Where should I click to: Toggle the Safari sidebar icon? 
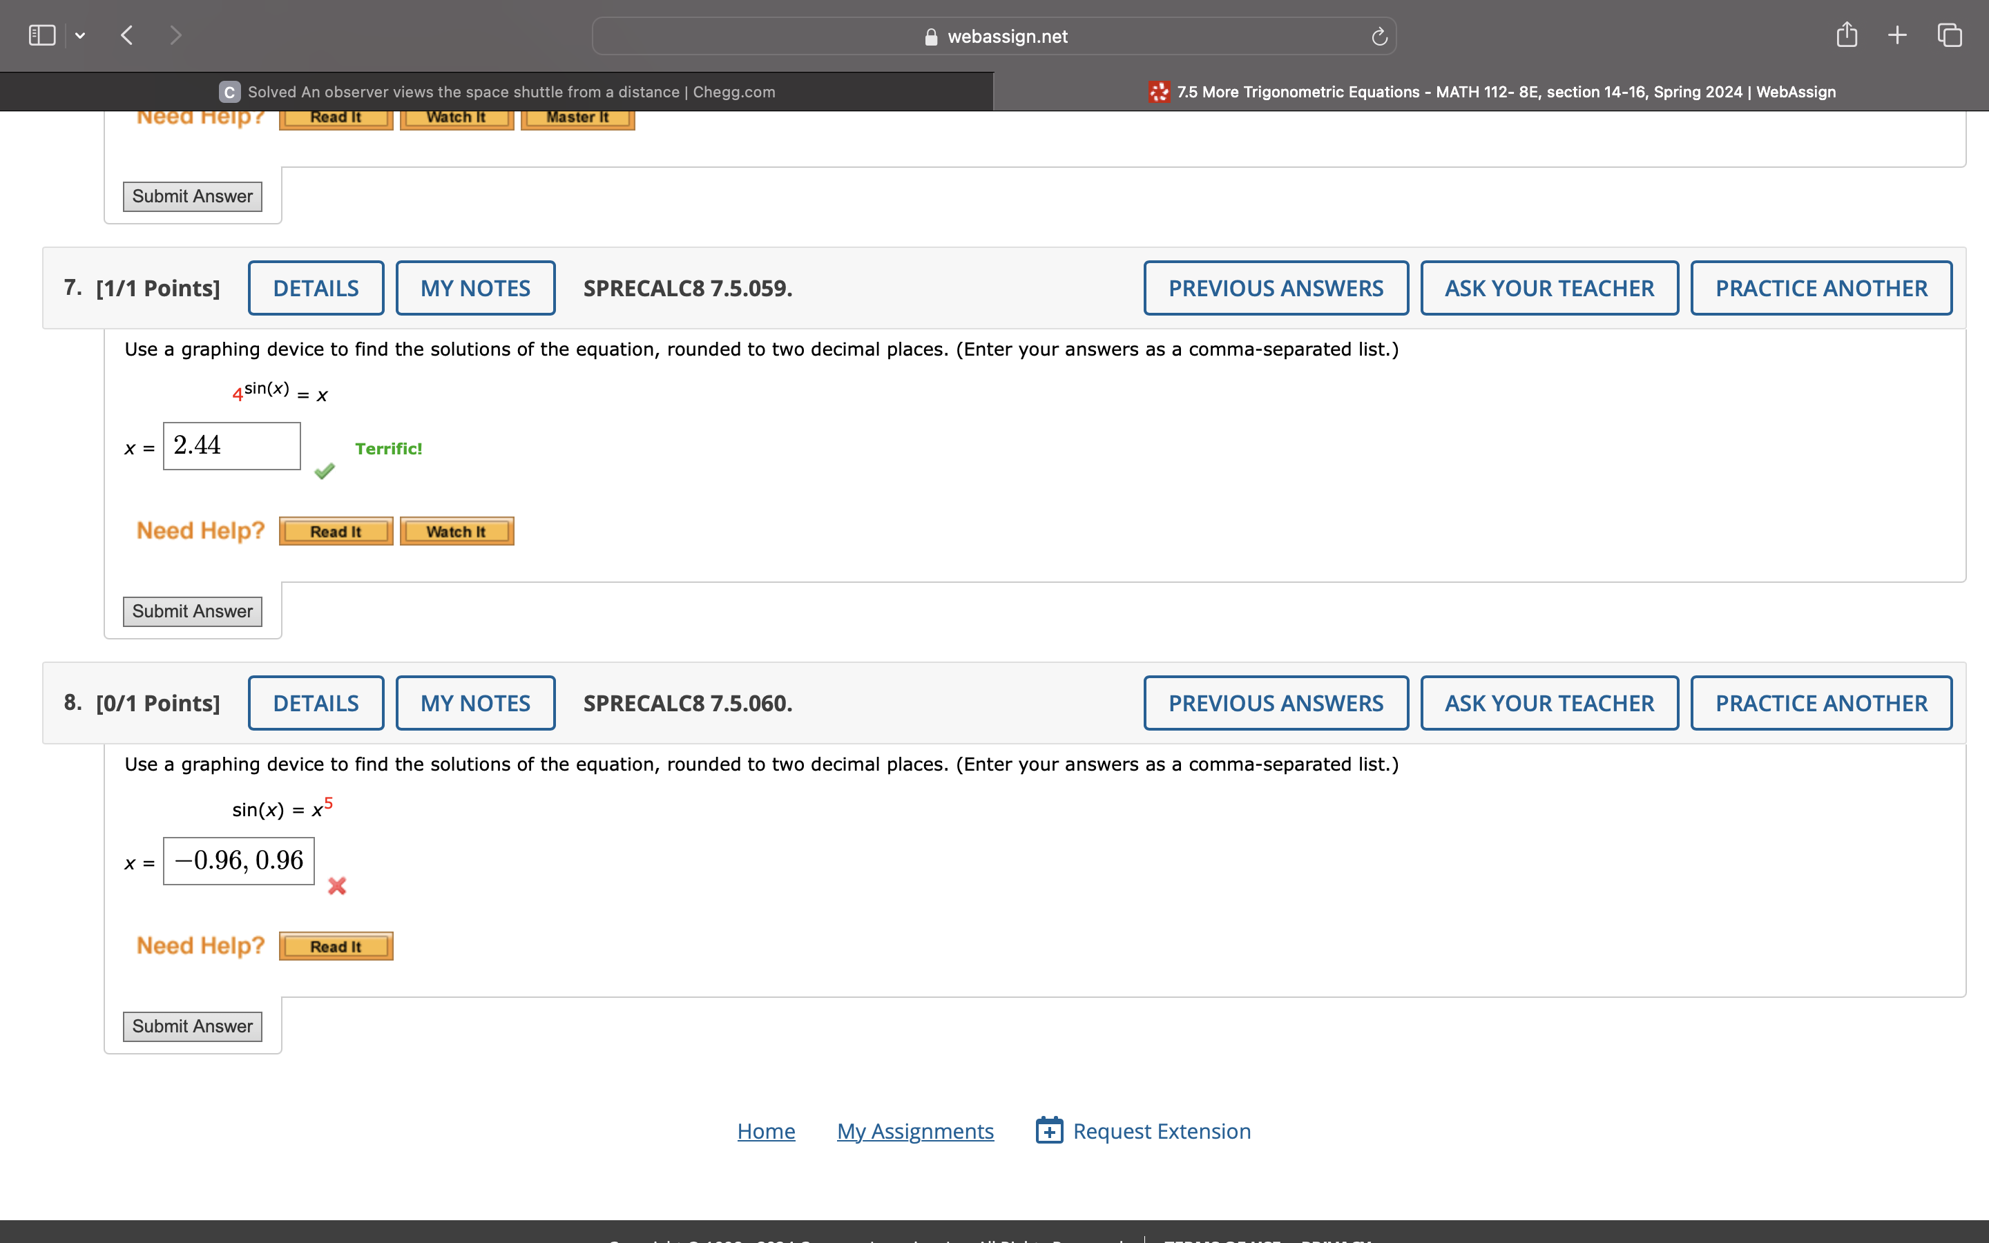tap(42, 35)
